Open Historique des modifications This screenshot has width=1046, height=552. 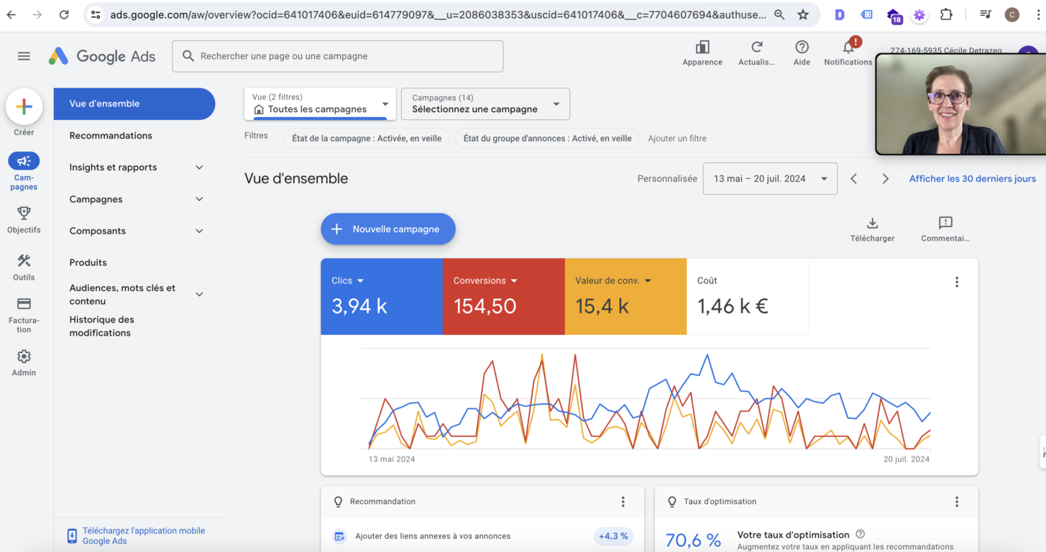pyautogui.click(x=101, y=326)
